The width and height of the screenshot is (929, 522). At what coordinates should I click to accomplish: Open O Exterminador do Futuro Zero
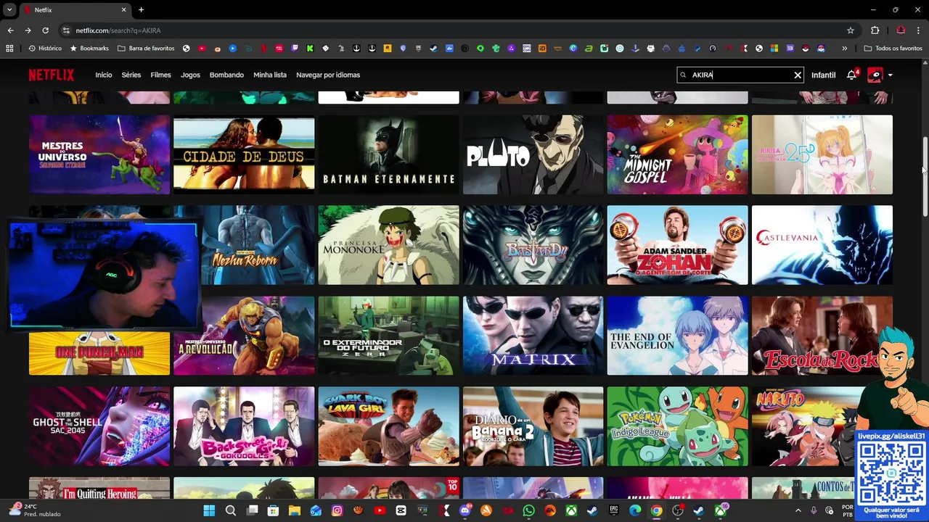[388, 336]
